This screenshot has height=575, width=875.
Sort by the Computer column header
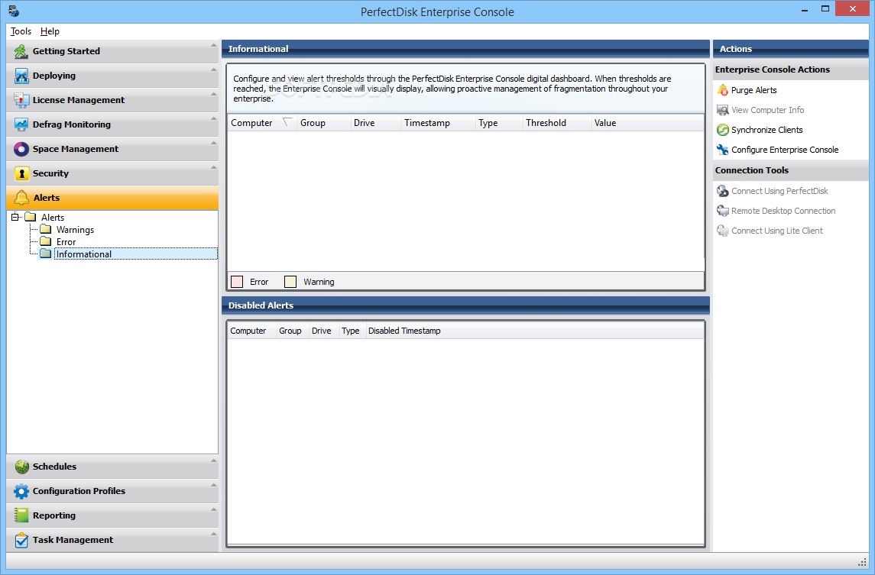pyautogui.click(x=261, y=123)
